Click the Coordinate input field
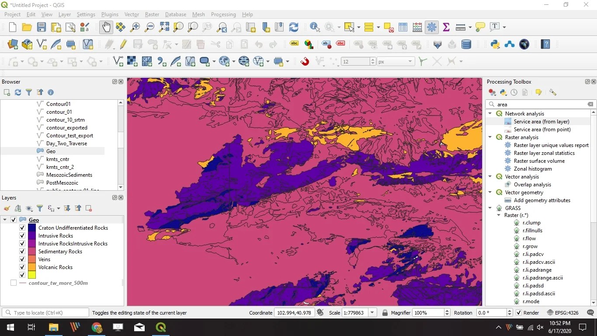Image resolution: width=597 pixels, height=336 pixels. pyautogui.click(x=294, y=313)
